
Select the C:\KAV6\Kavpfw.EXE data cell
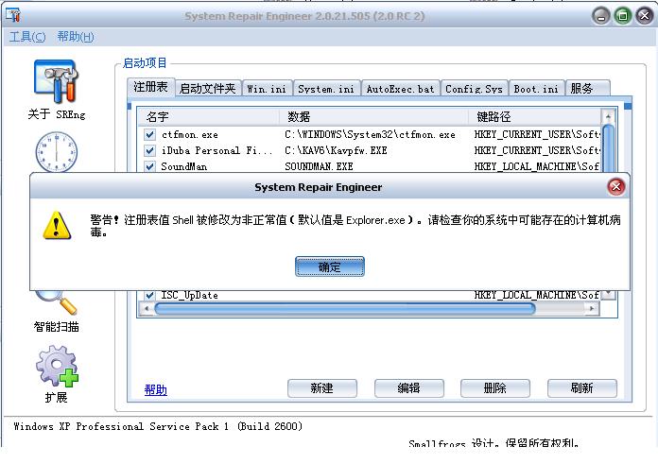coord(336,150)
